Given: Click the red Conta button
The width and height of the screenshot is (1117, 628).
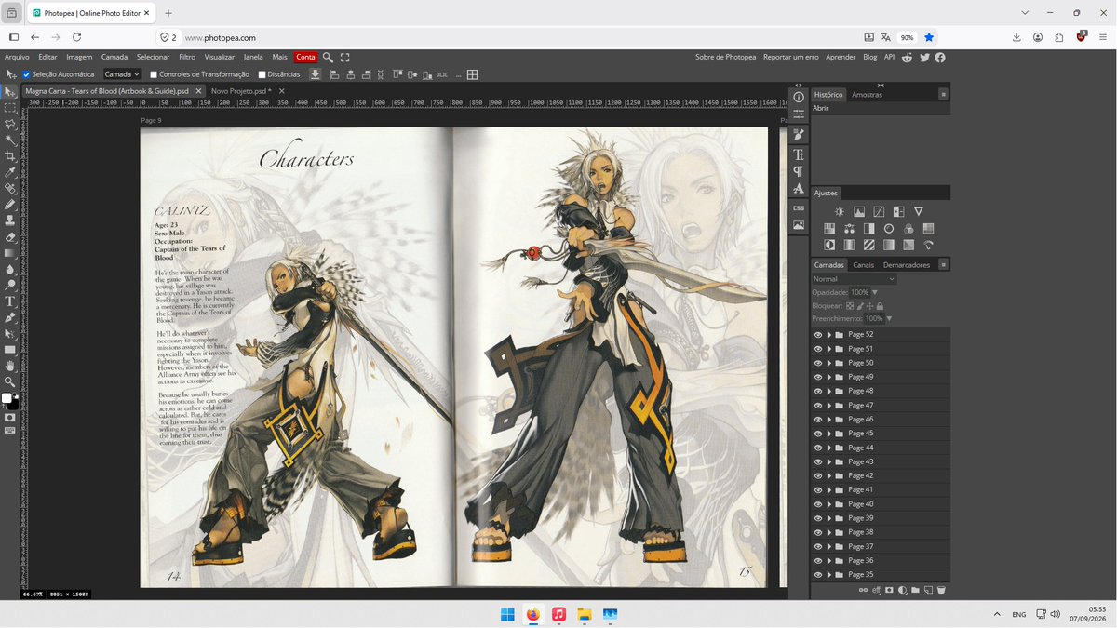Looking at the screenshot, I should (305, 57).
